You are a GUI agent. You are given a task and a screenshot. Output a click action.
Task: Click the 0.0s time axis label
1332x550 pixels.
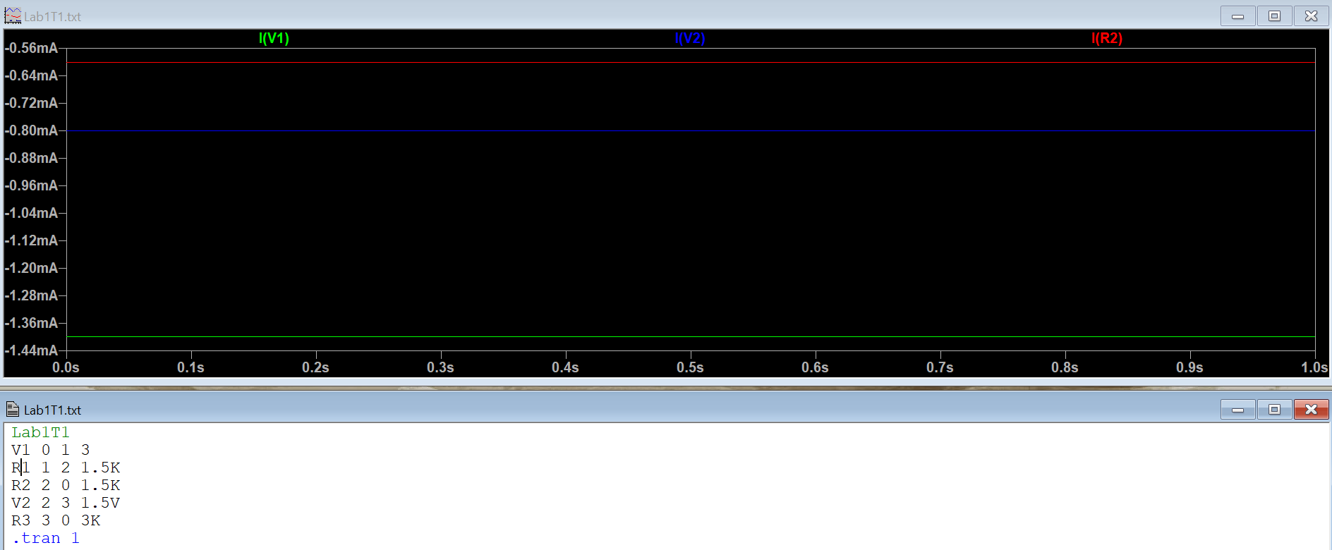[x=66, y=367]
